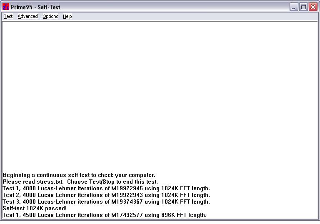
Task: Click the line 'Please read stress.txt.'
Action: click(33, 182)
